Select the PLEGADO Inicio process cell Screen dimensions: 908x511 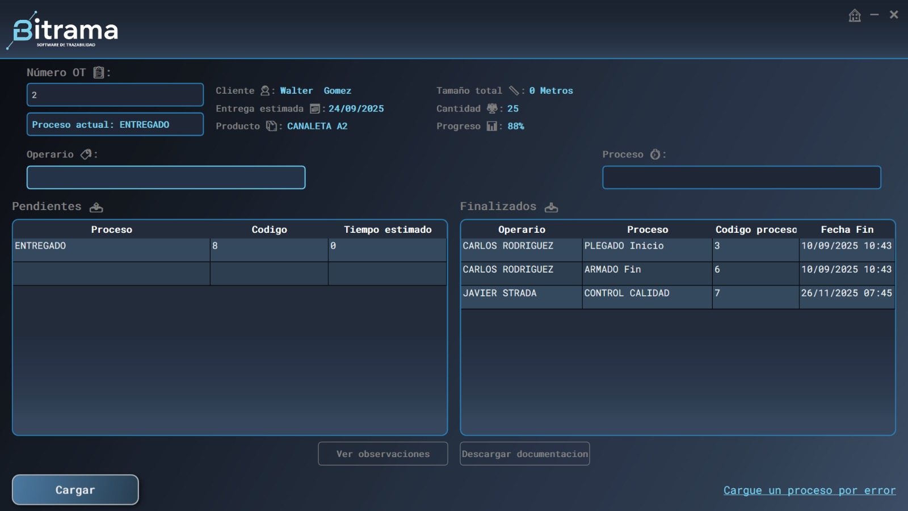[648, 250]
